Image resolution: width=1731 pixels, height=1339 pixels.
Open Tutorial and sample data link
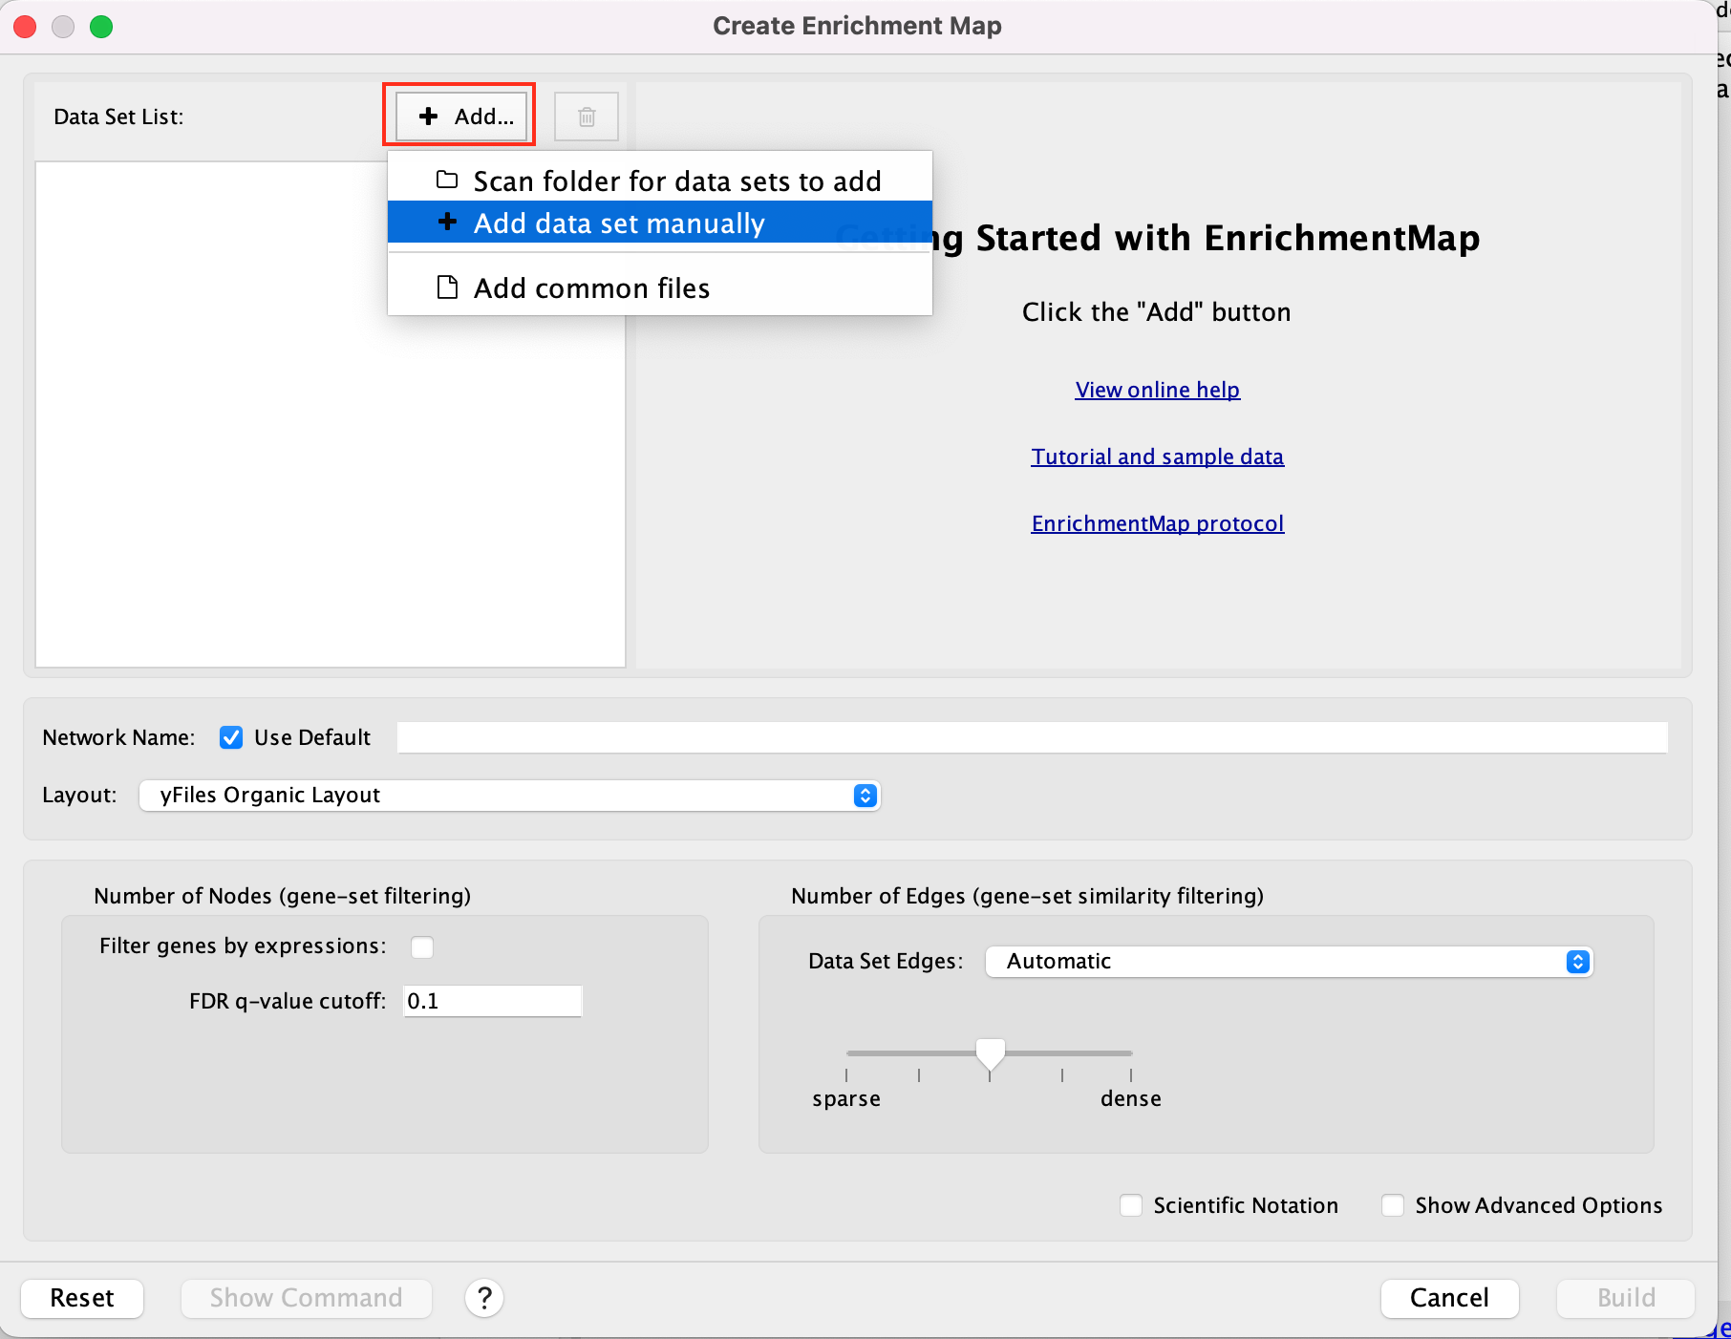coord(1157,457)
